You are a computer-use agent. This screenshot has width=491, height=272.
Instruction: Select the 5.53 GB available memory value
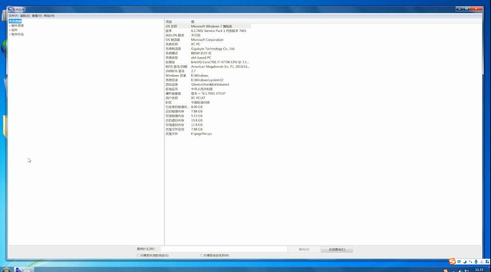click(x=197, y=116)
